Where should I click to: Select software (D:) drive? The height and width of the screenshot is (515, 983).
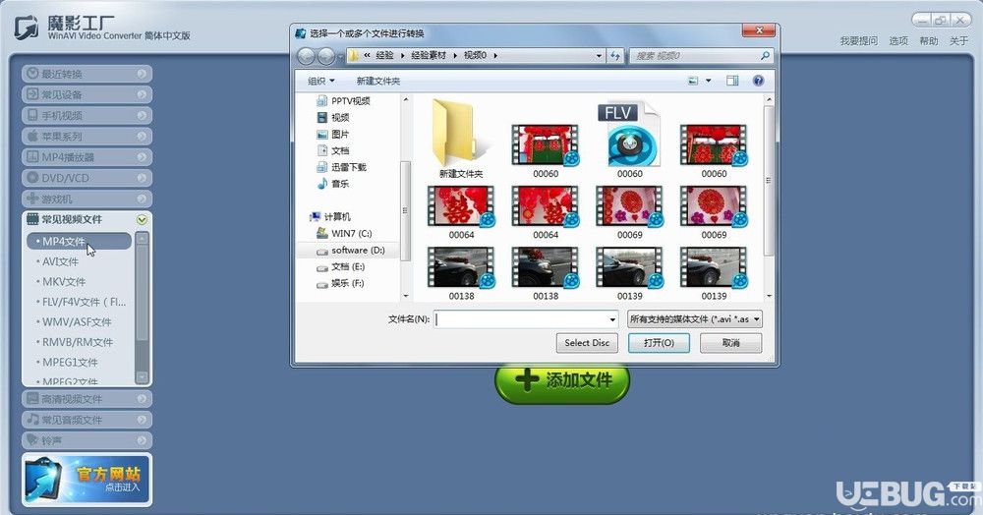351,250
